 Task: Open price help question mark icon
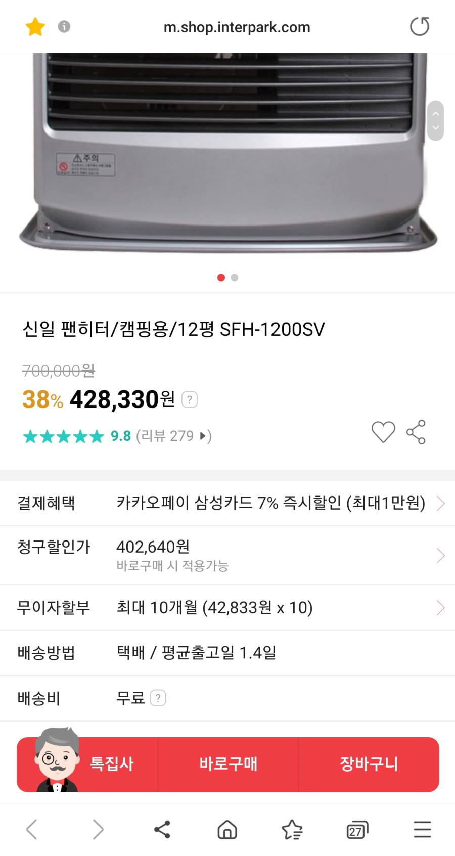click(190, 399)
